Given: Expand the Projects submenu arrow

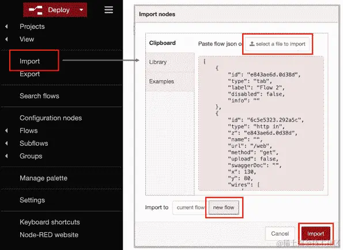Looking at the screenshot, I should tap(6, 26).
